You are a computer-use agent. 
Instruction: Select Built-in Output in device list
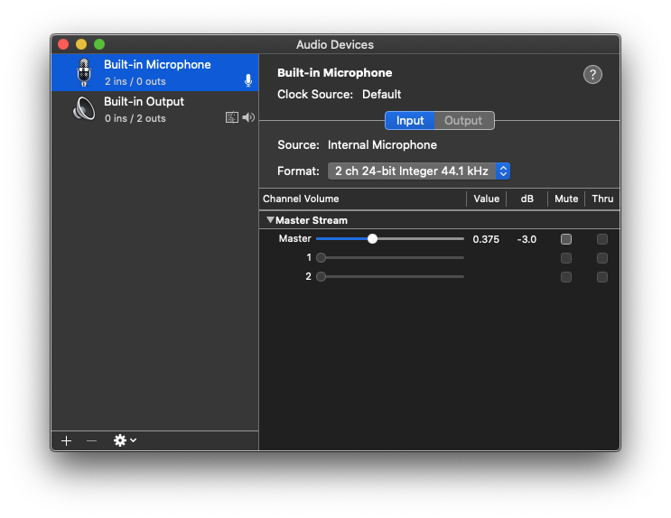155,109
